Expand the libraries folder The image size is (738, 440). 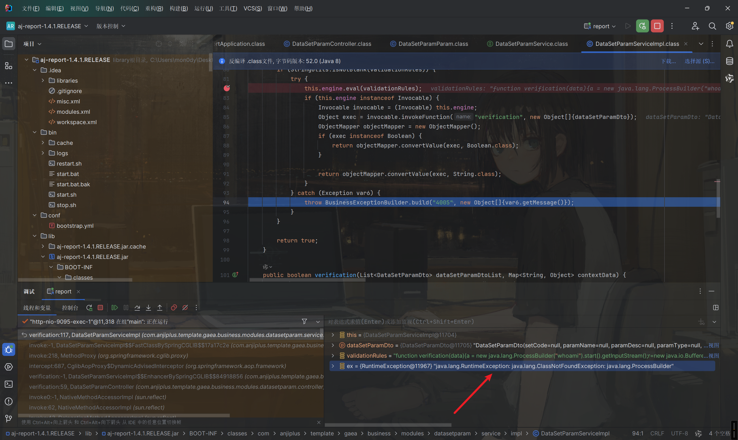point(43,80)
